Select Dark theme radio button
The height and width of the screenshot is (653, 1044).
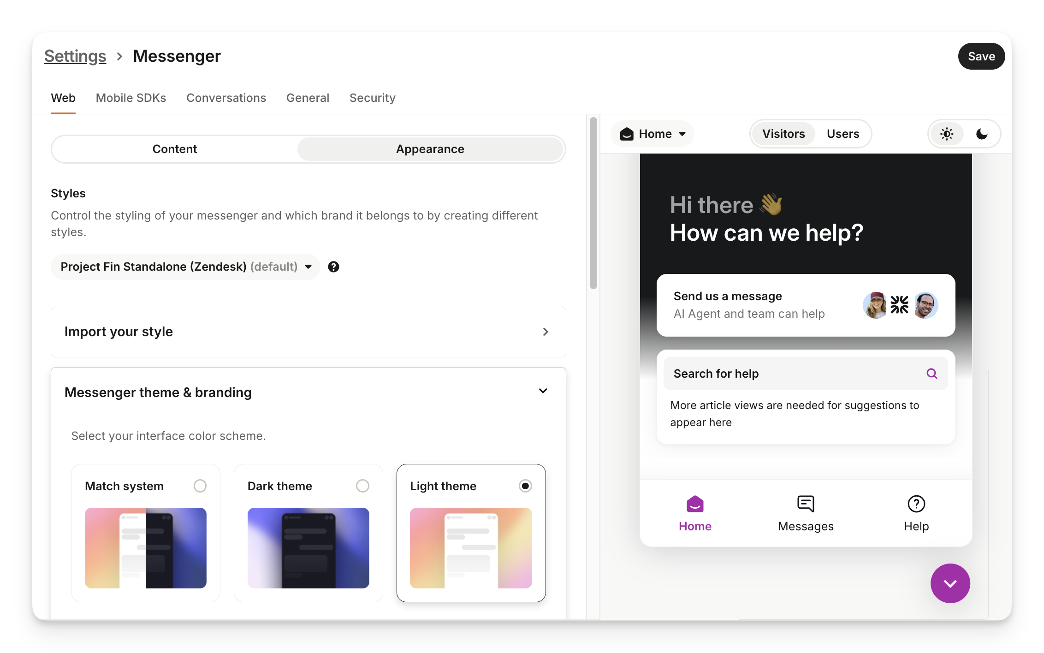coord(362,486)
